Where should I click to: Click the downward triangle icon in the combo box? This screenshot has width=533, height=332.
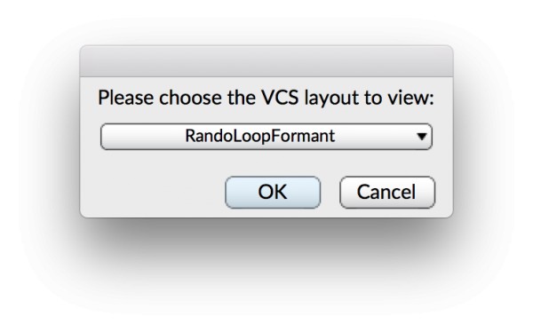[421, 137]
